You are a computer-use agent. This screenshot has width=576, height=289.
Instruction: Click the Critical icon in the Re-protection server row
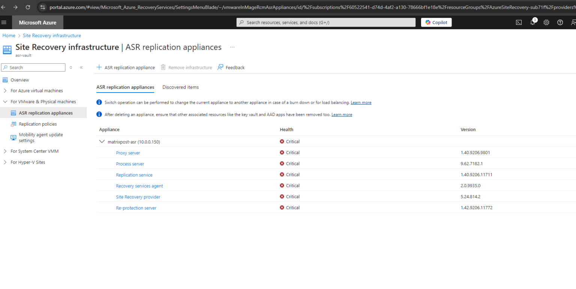coord(282,208)
